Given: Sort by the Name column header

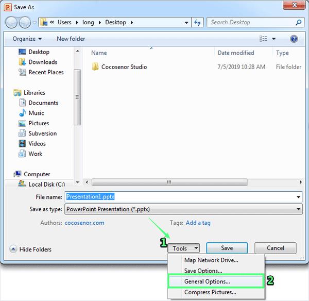Looking at the screenshot, I should (x=99, y=53).
